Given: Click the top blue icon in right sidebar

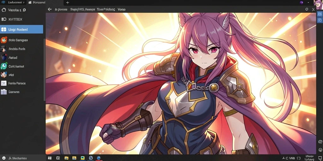Looking at the screenshot, I should pos(320,14).
